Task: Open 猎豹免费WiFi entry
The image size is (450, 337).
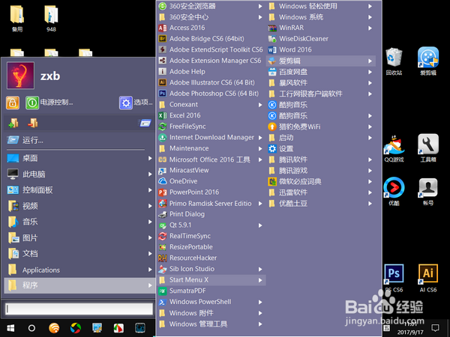Action: point(321,127)
